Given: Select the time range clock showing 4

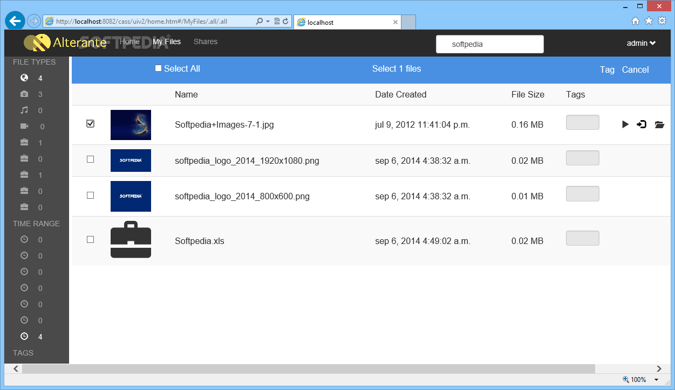Looking at the screenshot, I should 24,337.
